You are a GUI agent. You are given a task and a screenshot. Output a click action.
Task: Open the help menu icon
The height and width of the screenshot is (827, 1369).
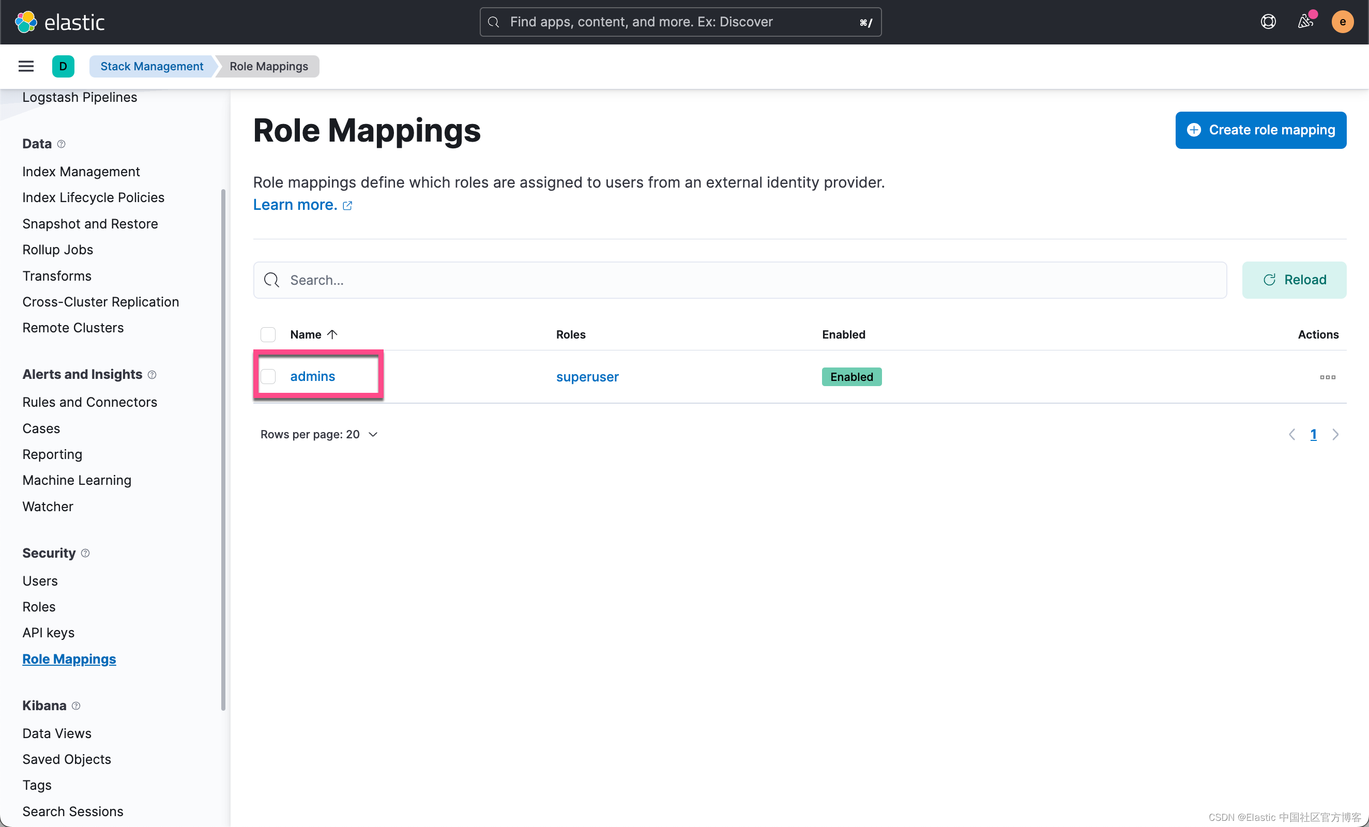click(x=1268, y=22)
